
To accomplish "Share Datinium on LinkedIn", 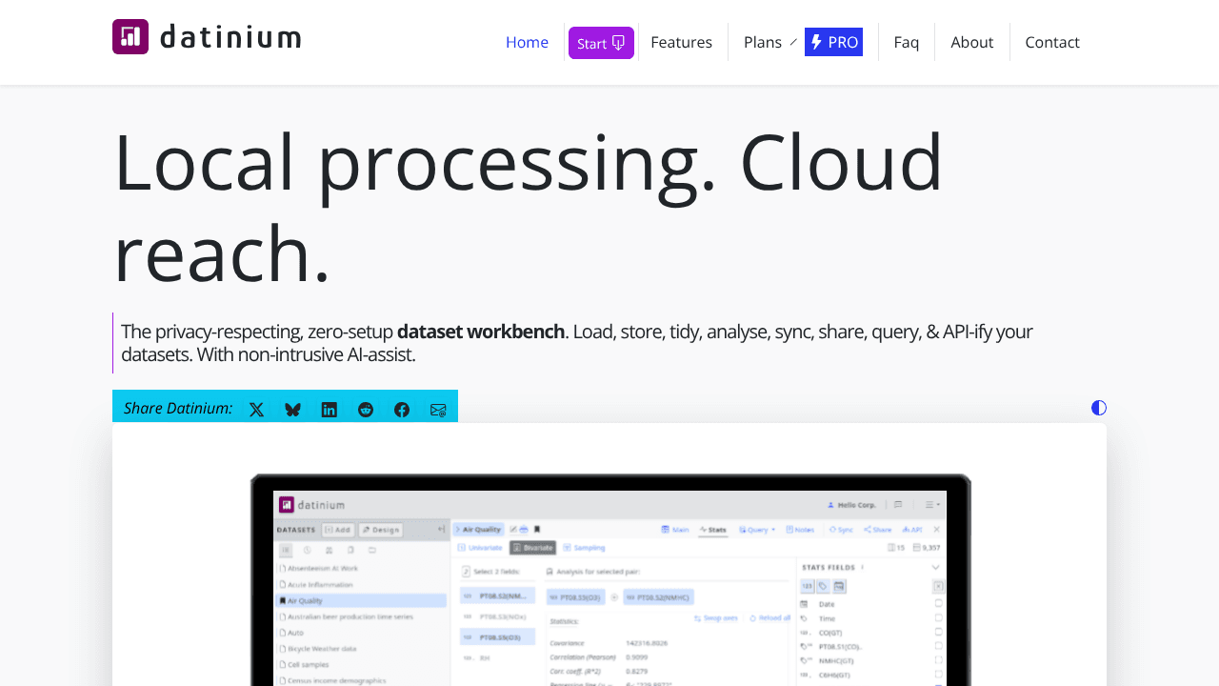I will pos(329,410).
